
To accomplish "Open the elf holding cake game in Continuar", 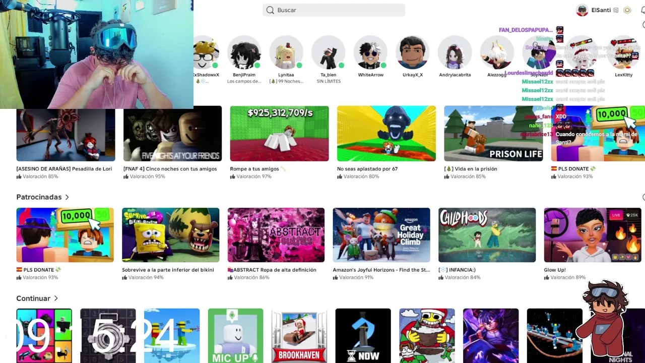I will 427,336.
